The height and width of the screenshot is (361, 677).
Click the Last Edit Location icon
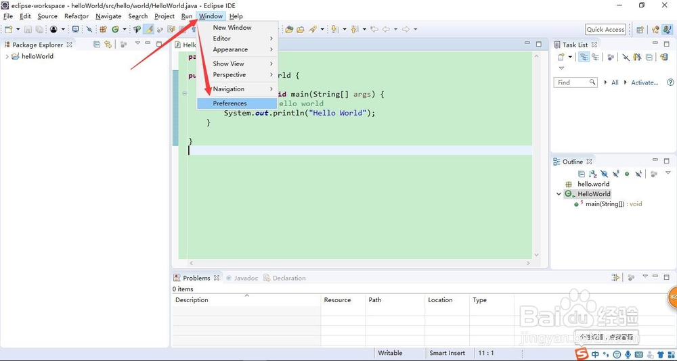pos(374,29)
